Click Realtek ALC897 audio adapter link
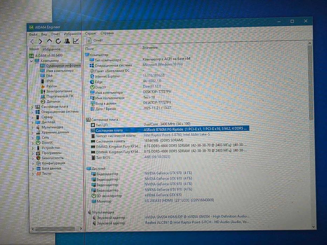The width and height of the screenshot is (327, 245). coord(197,222)
